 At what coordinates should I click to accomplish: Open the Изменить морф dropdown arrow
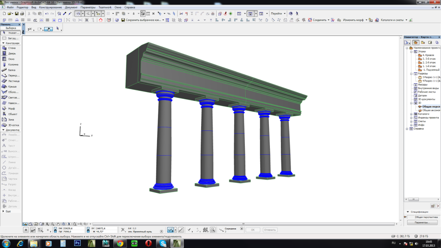(366, 20)
